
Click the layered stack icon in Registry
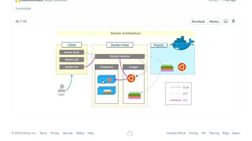pos(167,67)
